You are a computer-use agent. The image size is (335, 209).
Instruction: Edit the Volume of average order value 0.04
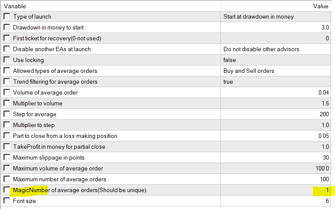click(277, 93)
